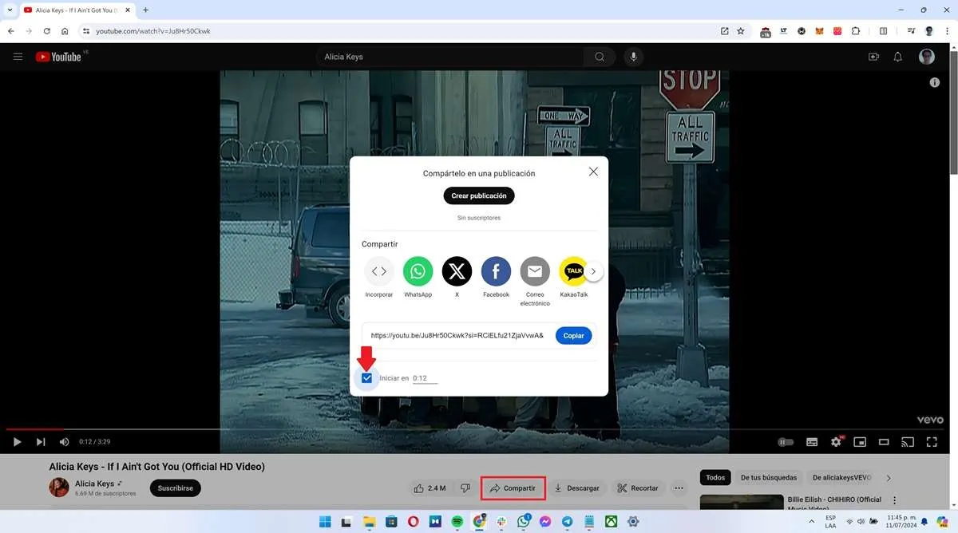The image size is (958, 533).
Task: Click the start time 0:12 field
Action: tap(424, 378)
